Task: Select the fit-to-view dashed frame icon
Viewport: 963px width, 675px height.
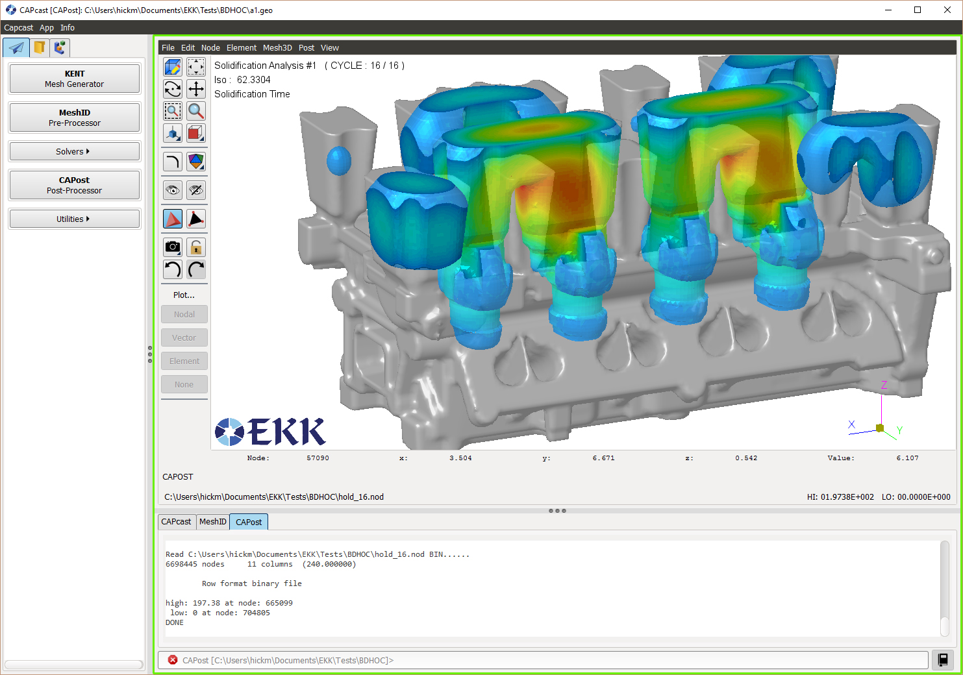Action: 196,67
